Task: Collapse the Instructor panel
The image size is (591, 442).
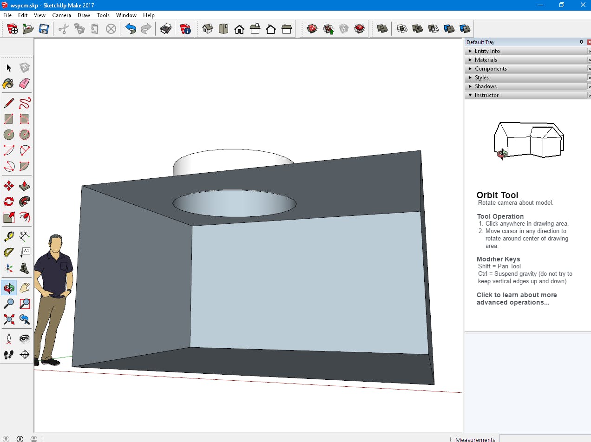Action: click(x=486, y=95)
